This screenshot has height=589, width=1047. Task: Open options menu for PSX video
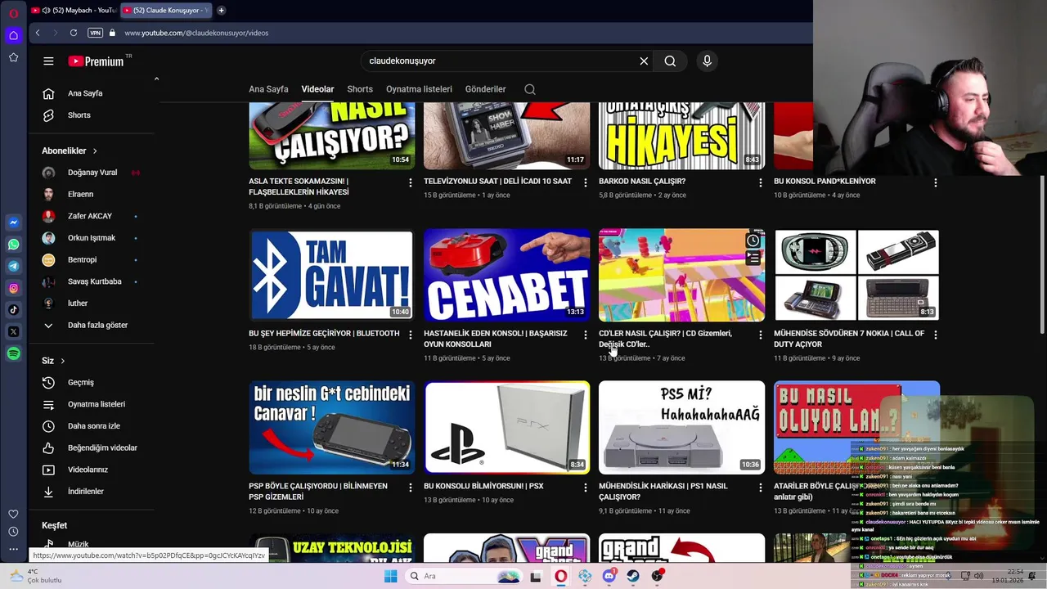click(586, 487)
